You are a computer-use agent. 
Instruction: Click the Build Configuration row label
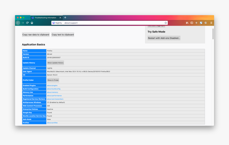click(x=31, y=89)
